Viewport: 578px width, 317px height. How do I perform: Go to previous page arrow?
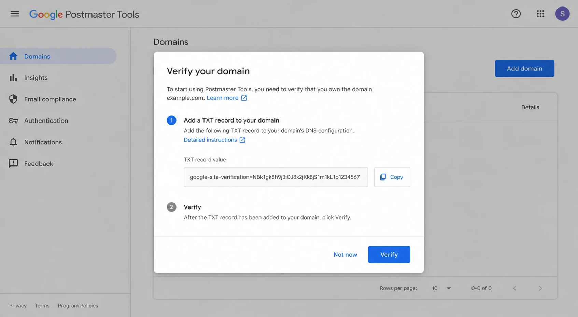514,288
